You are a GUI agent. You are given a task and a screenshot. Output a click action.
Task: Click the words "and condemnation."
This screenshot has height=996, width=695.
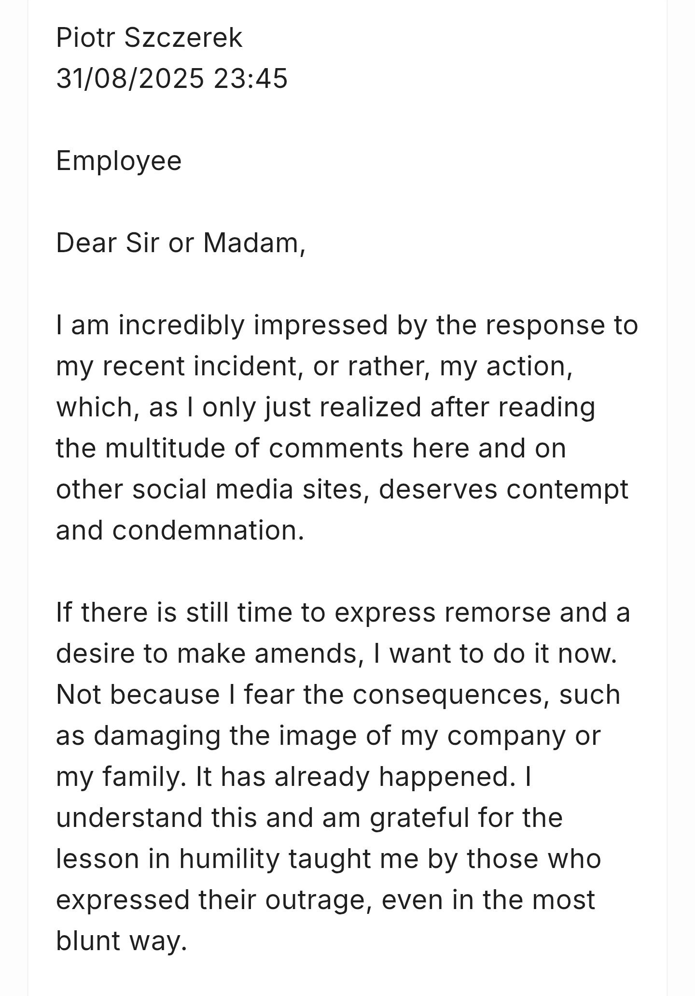(180, 530)
